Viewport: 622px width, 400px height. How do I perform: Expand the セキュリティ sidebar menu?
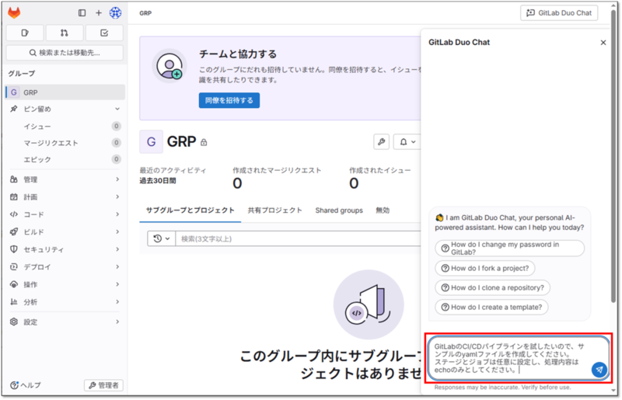pos(65,249)
